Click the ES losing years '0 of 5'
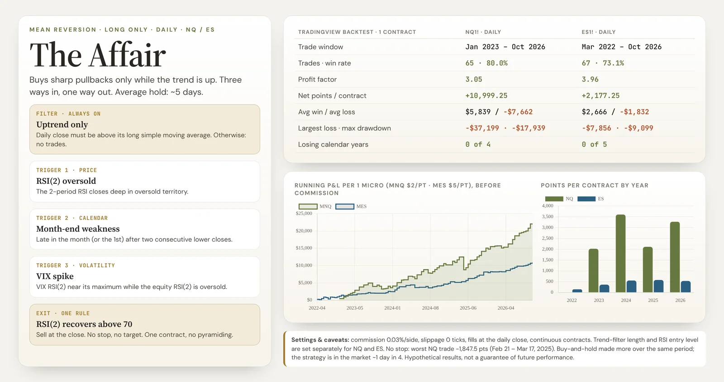The width and height of the screenshot is (724, 382). (x=594, y=144)
